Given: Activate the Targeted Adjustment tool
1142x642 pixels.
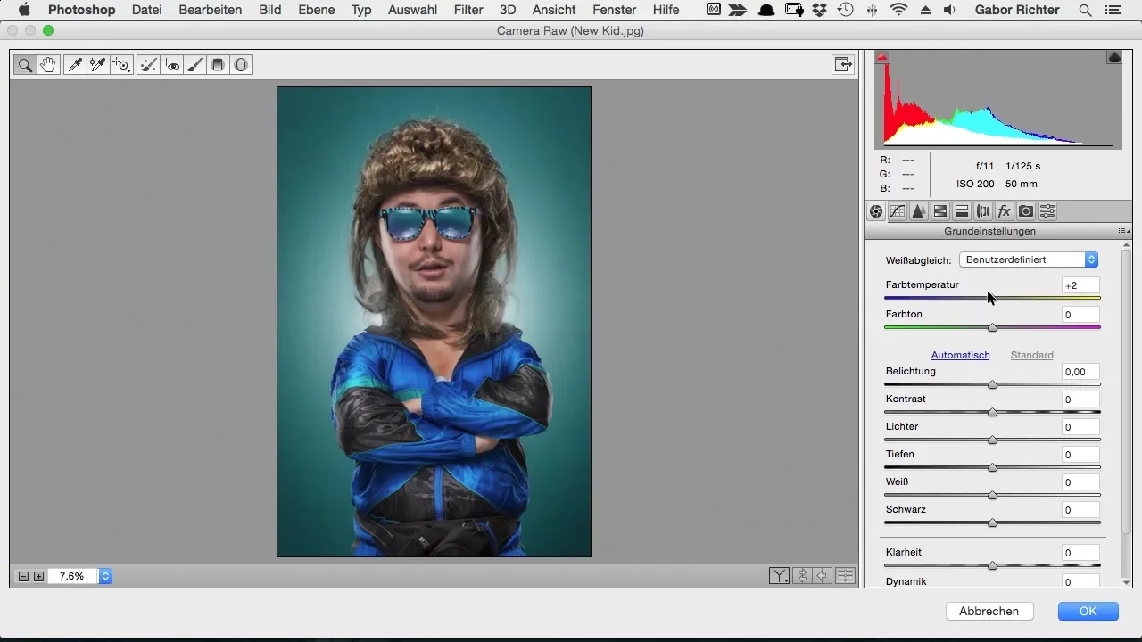Looking at the screenshot, I should tap(120, 64).
